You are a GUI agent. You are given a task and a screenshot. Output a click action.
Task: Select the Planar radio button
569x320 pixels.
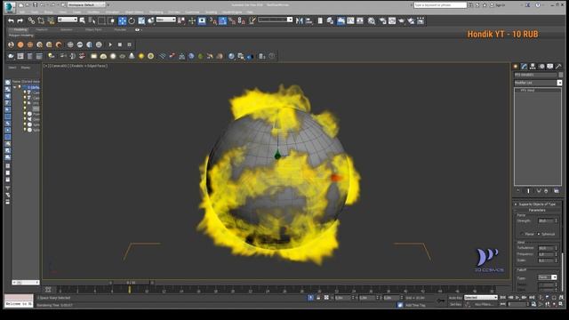pyautogui.click(x=523, y=234)
